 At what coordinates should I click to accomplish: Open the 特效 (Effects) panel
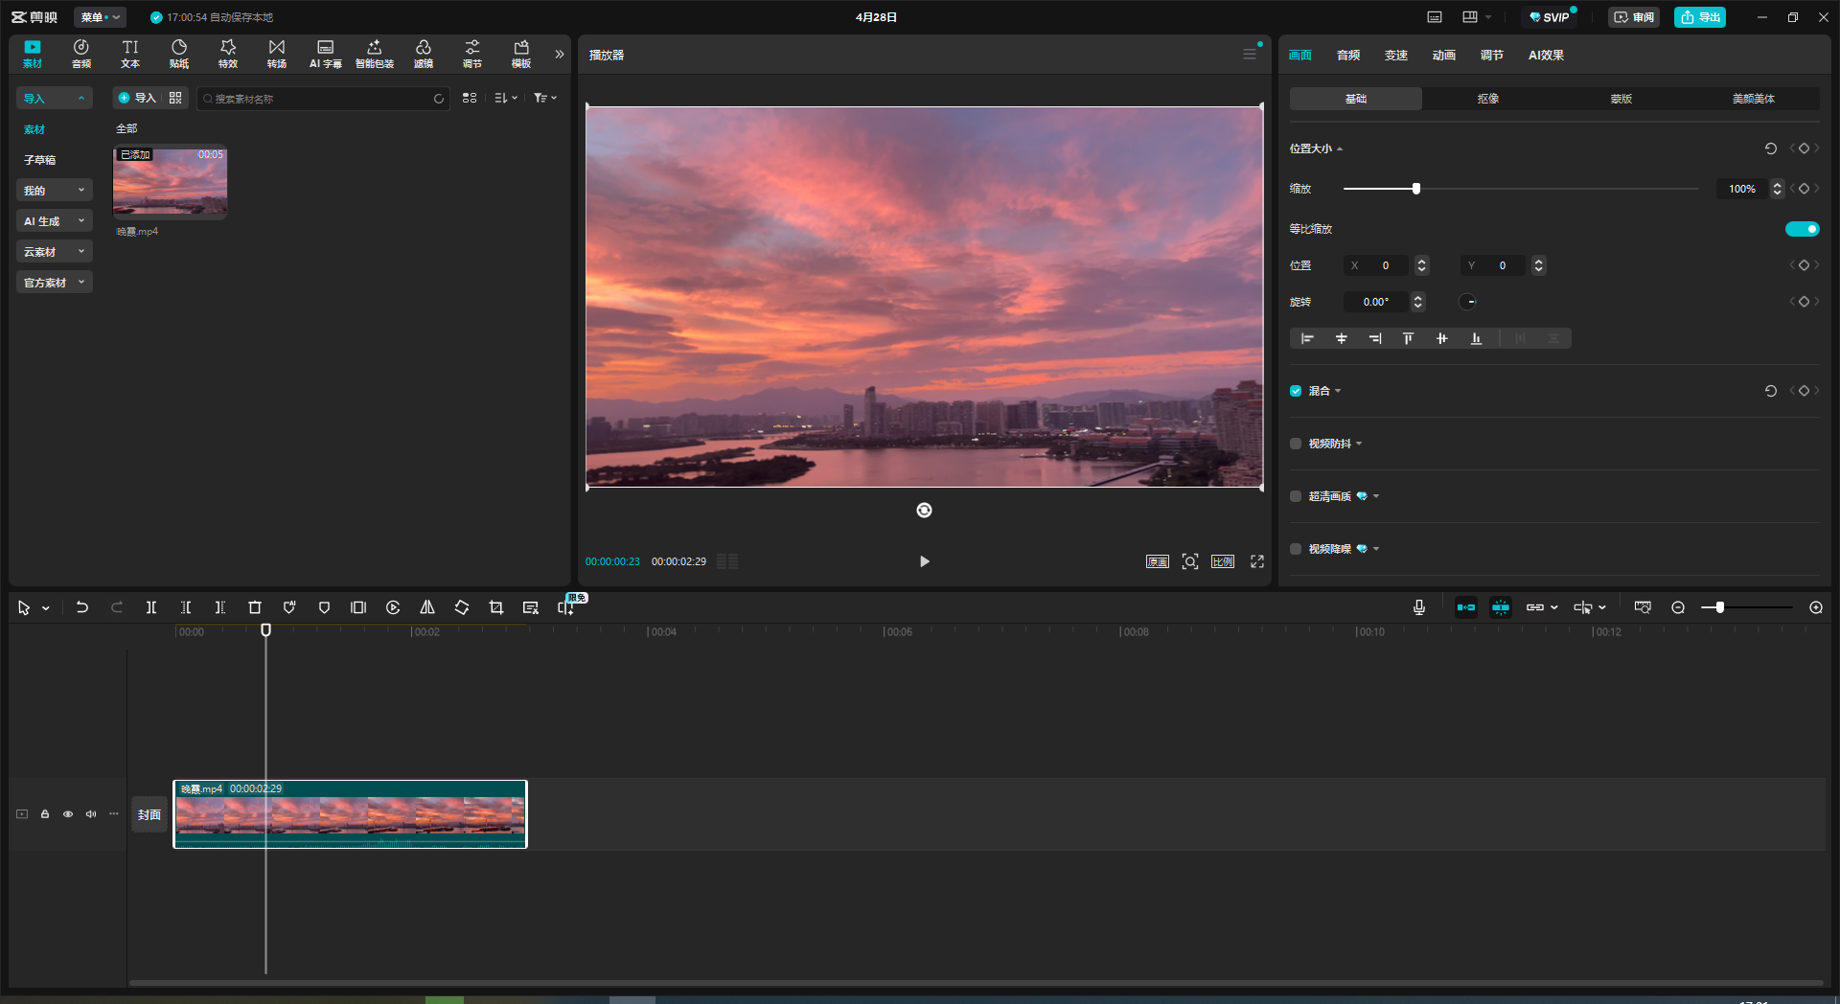coord(228,54)
